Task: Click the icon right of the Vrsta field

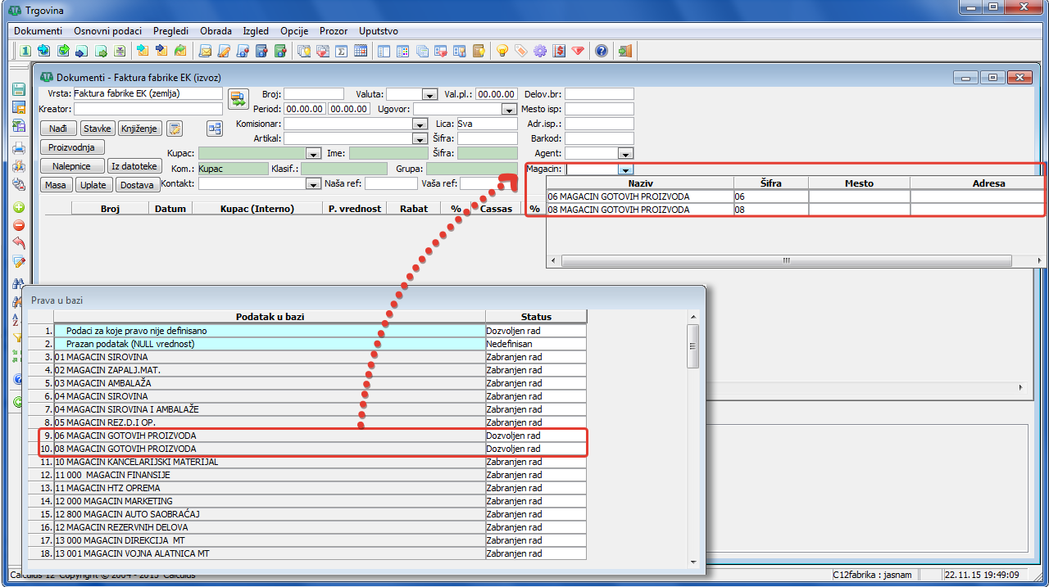Action: (x=238, y=99)
